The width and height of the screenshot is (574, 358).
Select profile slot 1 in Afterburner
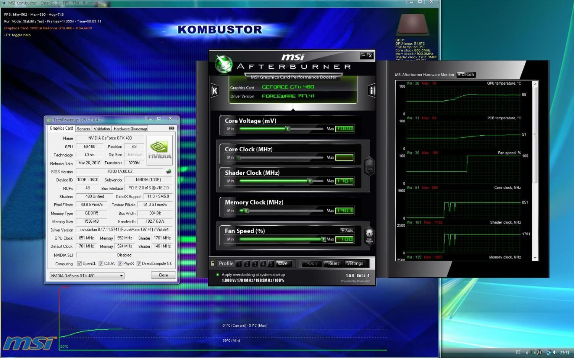point(239,263)
